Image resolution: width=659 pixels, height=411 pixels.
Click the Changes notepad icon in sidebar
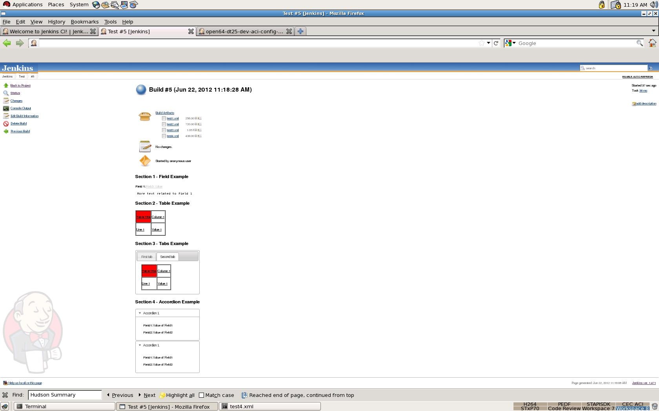click(x=6, y=101)
